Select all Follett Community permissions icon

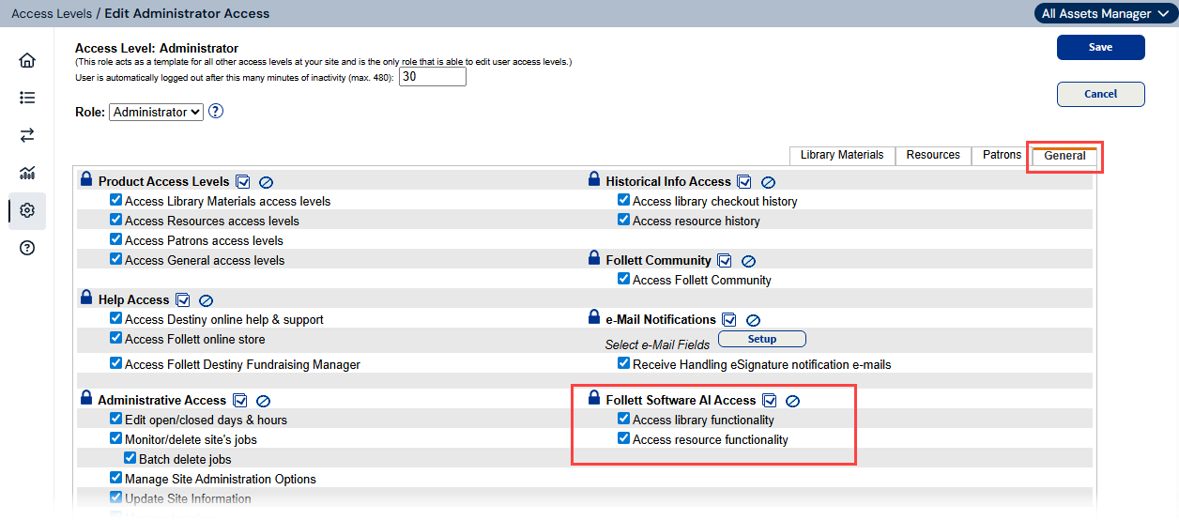click(x=725, y=260)
